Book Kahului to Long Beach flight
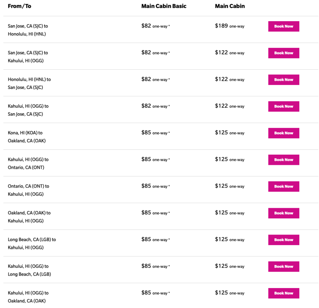Image resolution: width=319 pixels, height=308 pixels. click(x=283, y=267)
